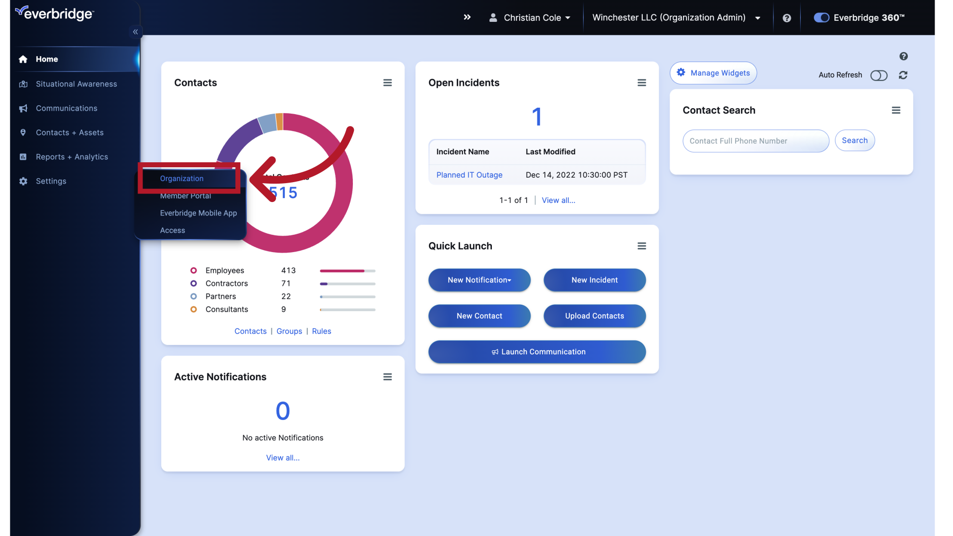Open Situational Awareness from sidebar icon

tap(23, 84)
